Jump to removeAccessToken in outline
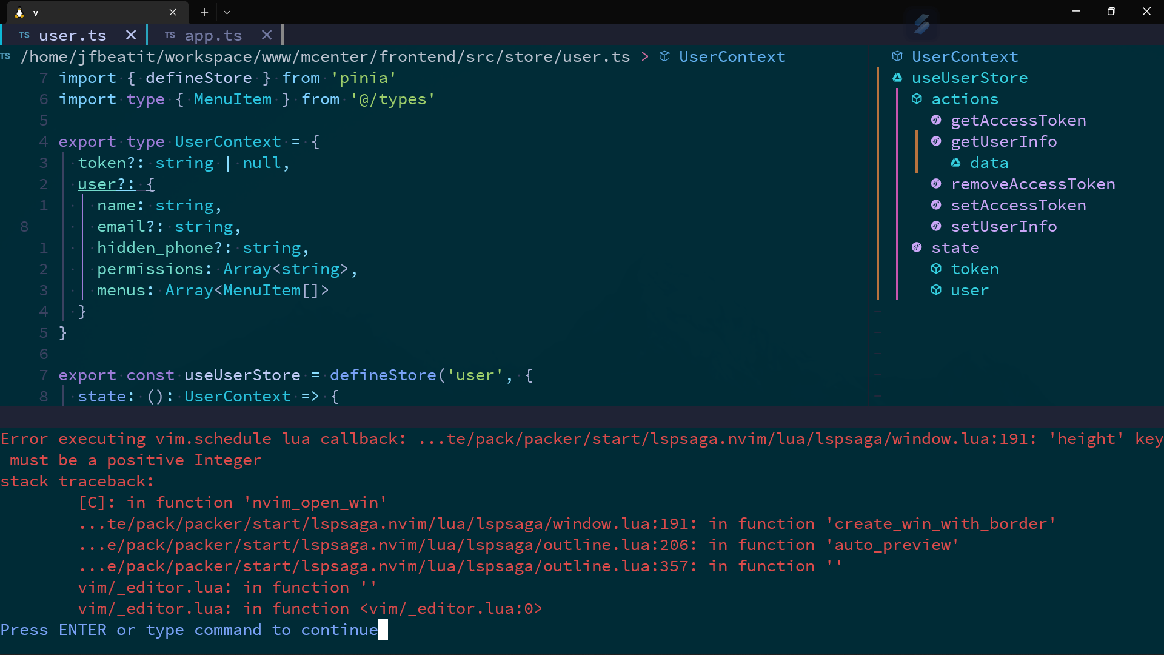Viewport: 1164px width, 655px height. [x=1032, y=184]
